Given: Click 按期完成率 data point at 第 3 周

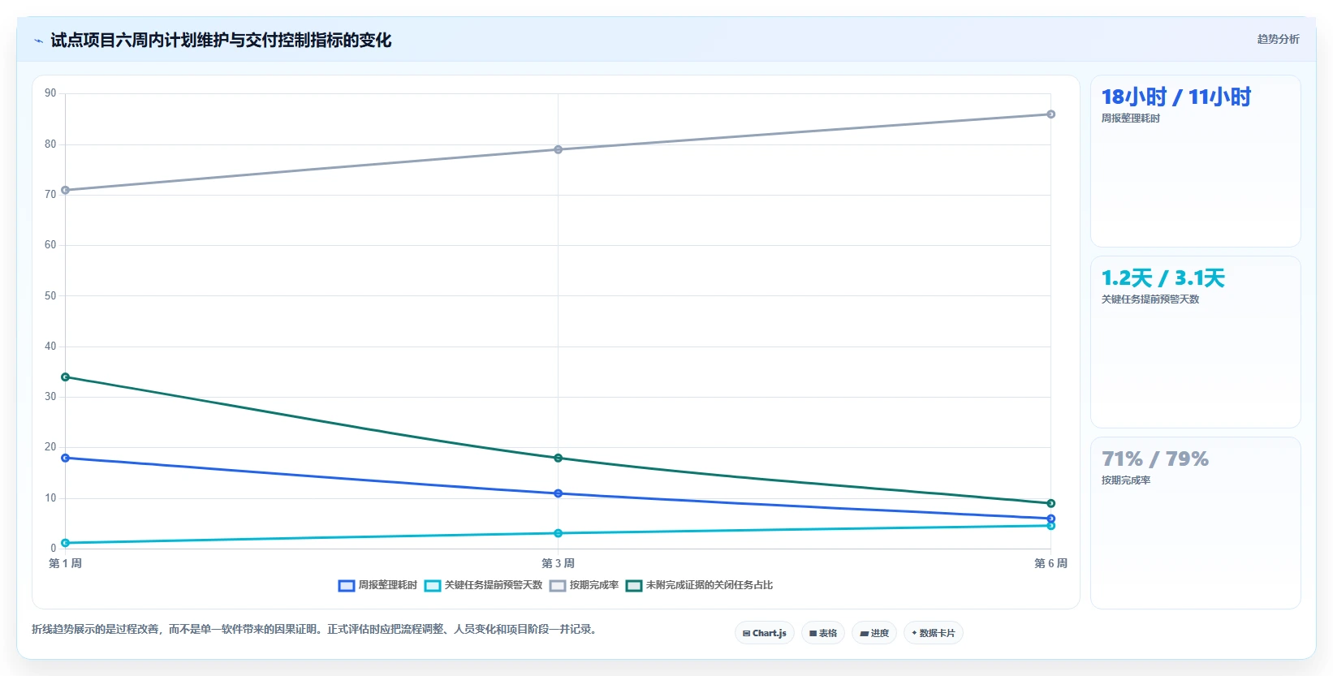Looking at the screenshot, I should pyautogui.click(x=558, y=149).
